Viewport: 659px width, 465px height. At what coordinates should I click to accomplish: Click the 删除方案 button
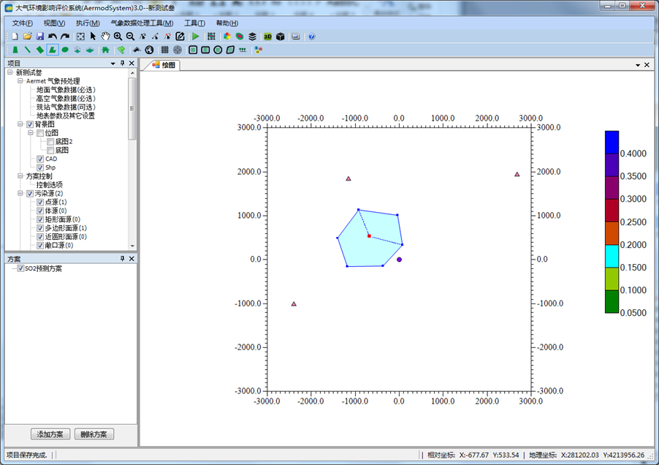coord(94,434)
